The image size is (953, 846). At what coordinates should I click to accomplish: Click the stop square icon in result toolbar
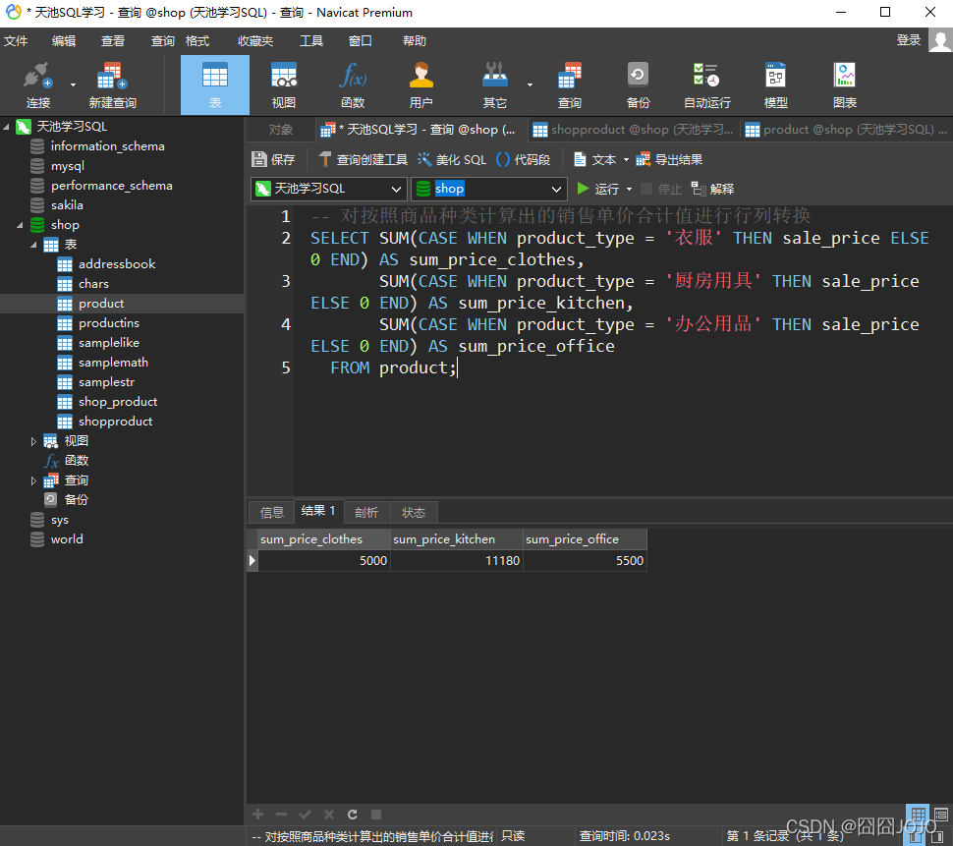point(376,814)
